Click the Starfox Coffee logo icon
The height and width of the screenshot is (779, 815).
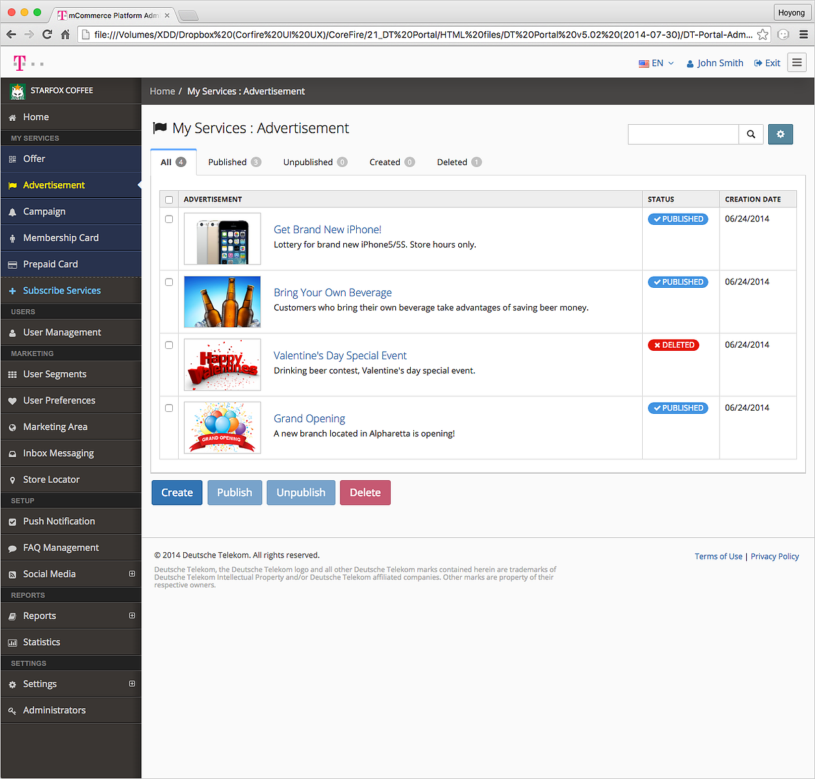(x=18, y=91)
